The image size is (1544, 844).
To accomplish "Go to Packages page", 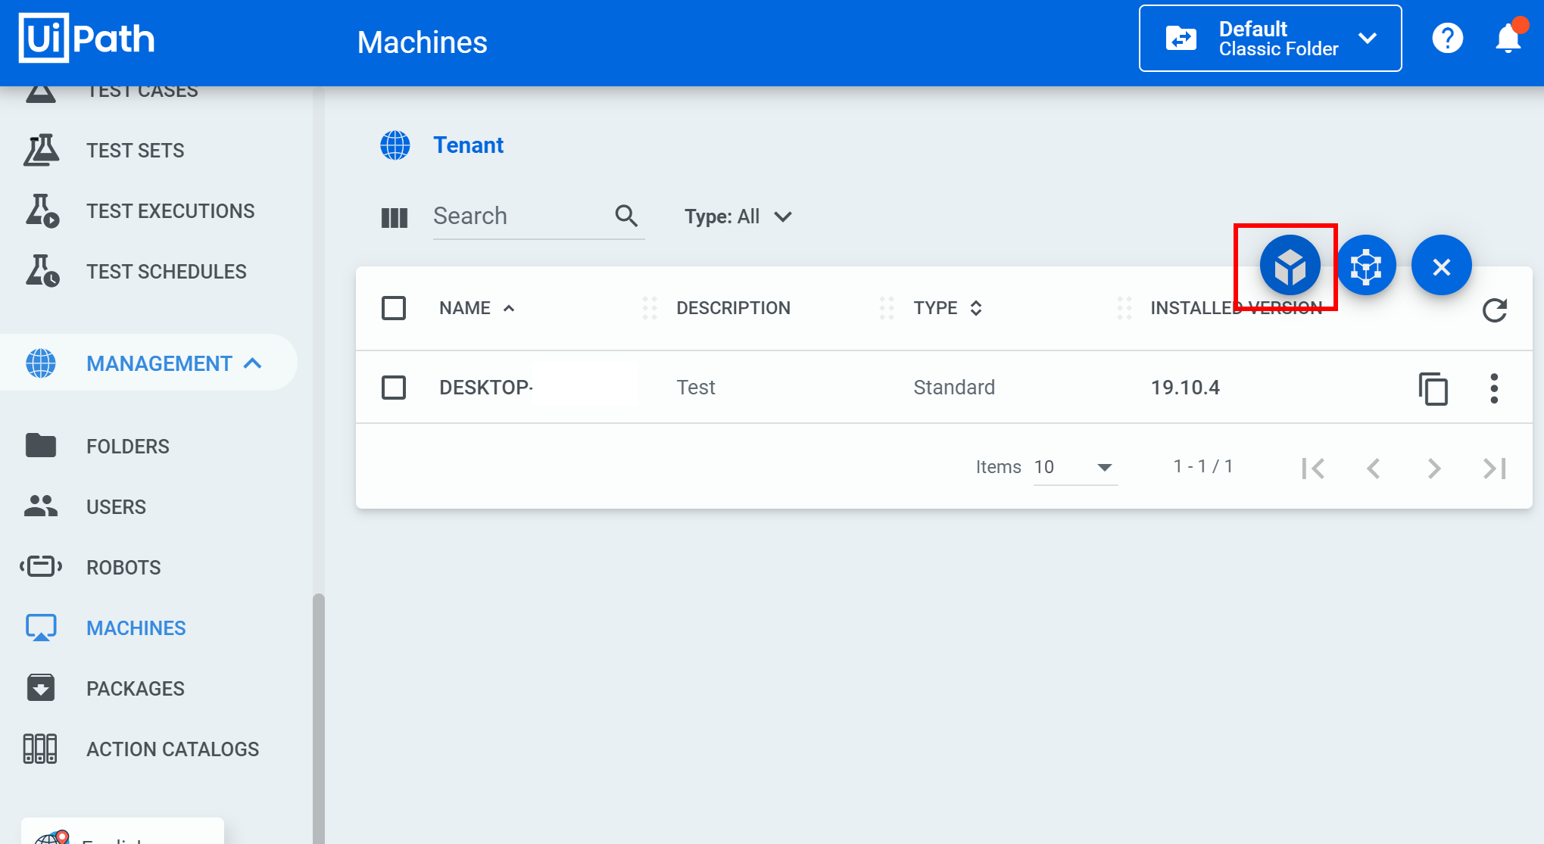I will point(135,689).
